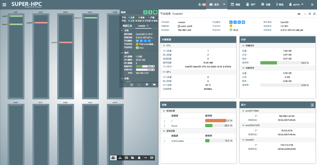
Task: Open the alert notifications bell showing 25
Action: pyautogui.click(x=202, y=4)
